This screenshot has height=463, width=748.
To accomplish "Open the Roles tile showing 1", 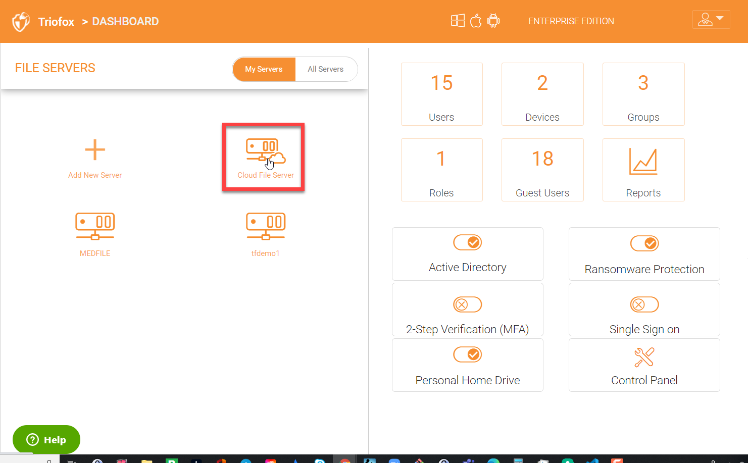I will pos(442,170).
